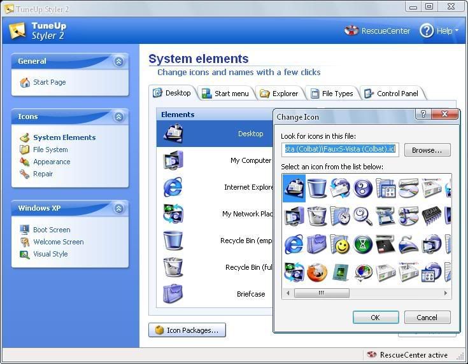
Task: Click the Icon Packages... button
Action: pyautogui.click(x=187, y=330)
